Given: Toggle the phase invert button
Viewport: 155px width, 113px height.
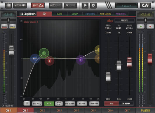Looking at the screenshot, I should [x=27, y=103].
